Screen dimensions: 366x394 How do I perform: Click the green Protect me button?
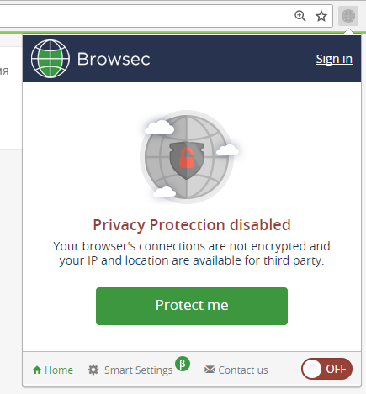click(x=192, y=306)
